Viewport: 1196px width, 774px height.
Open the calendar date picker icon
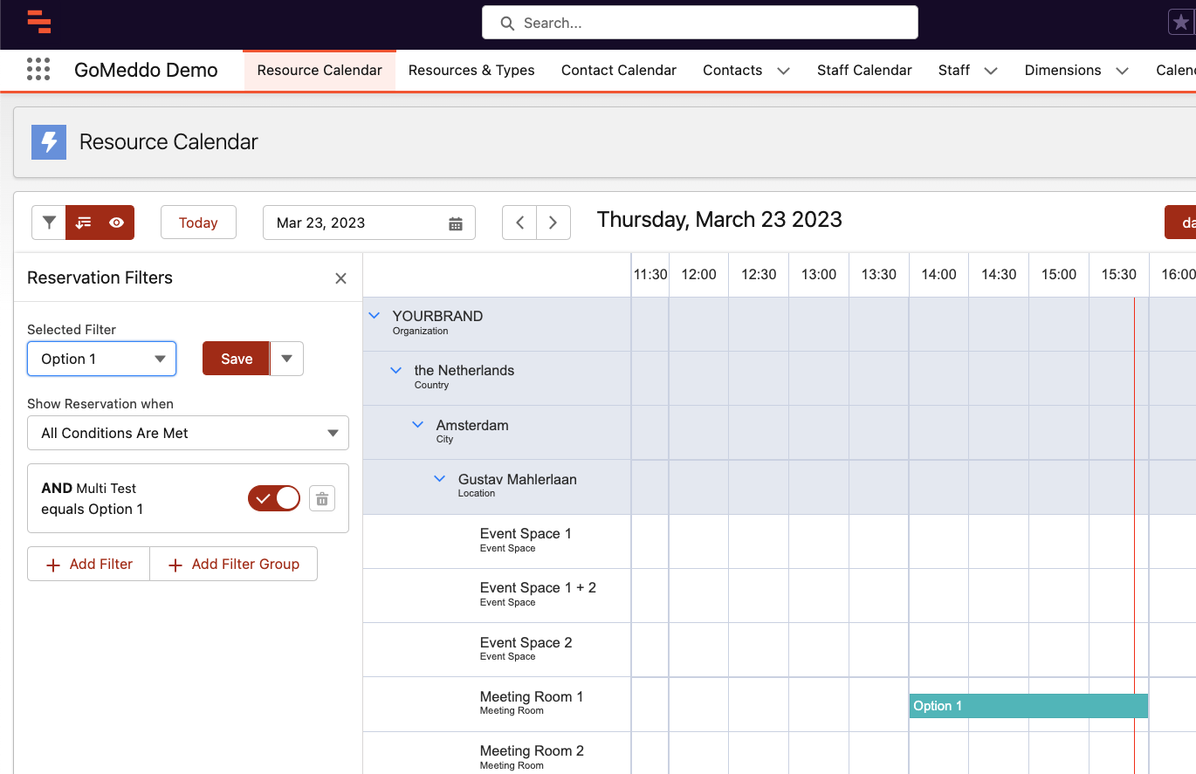(455, 223)
